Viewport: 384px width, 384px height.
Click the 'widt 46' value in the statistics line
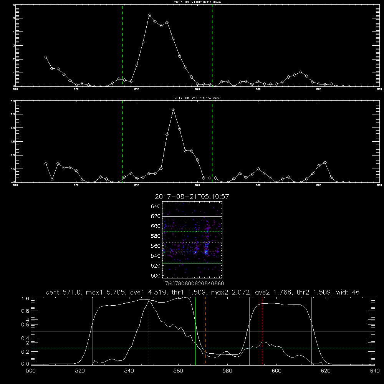click(x=348, y=292)
